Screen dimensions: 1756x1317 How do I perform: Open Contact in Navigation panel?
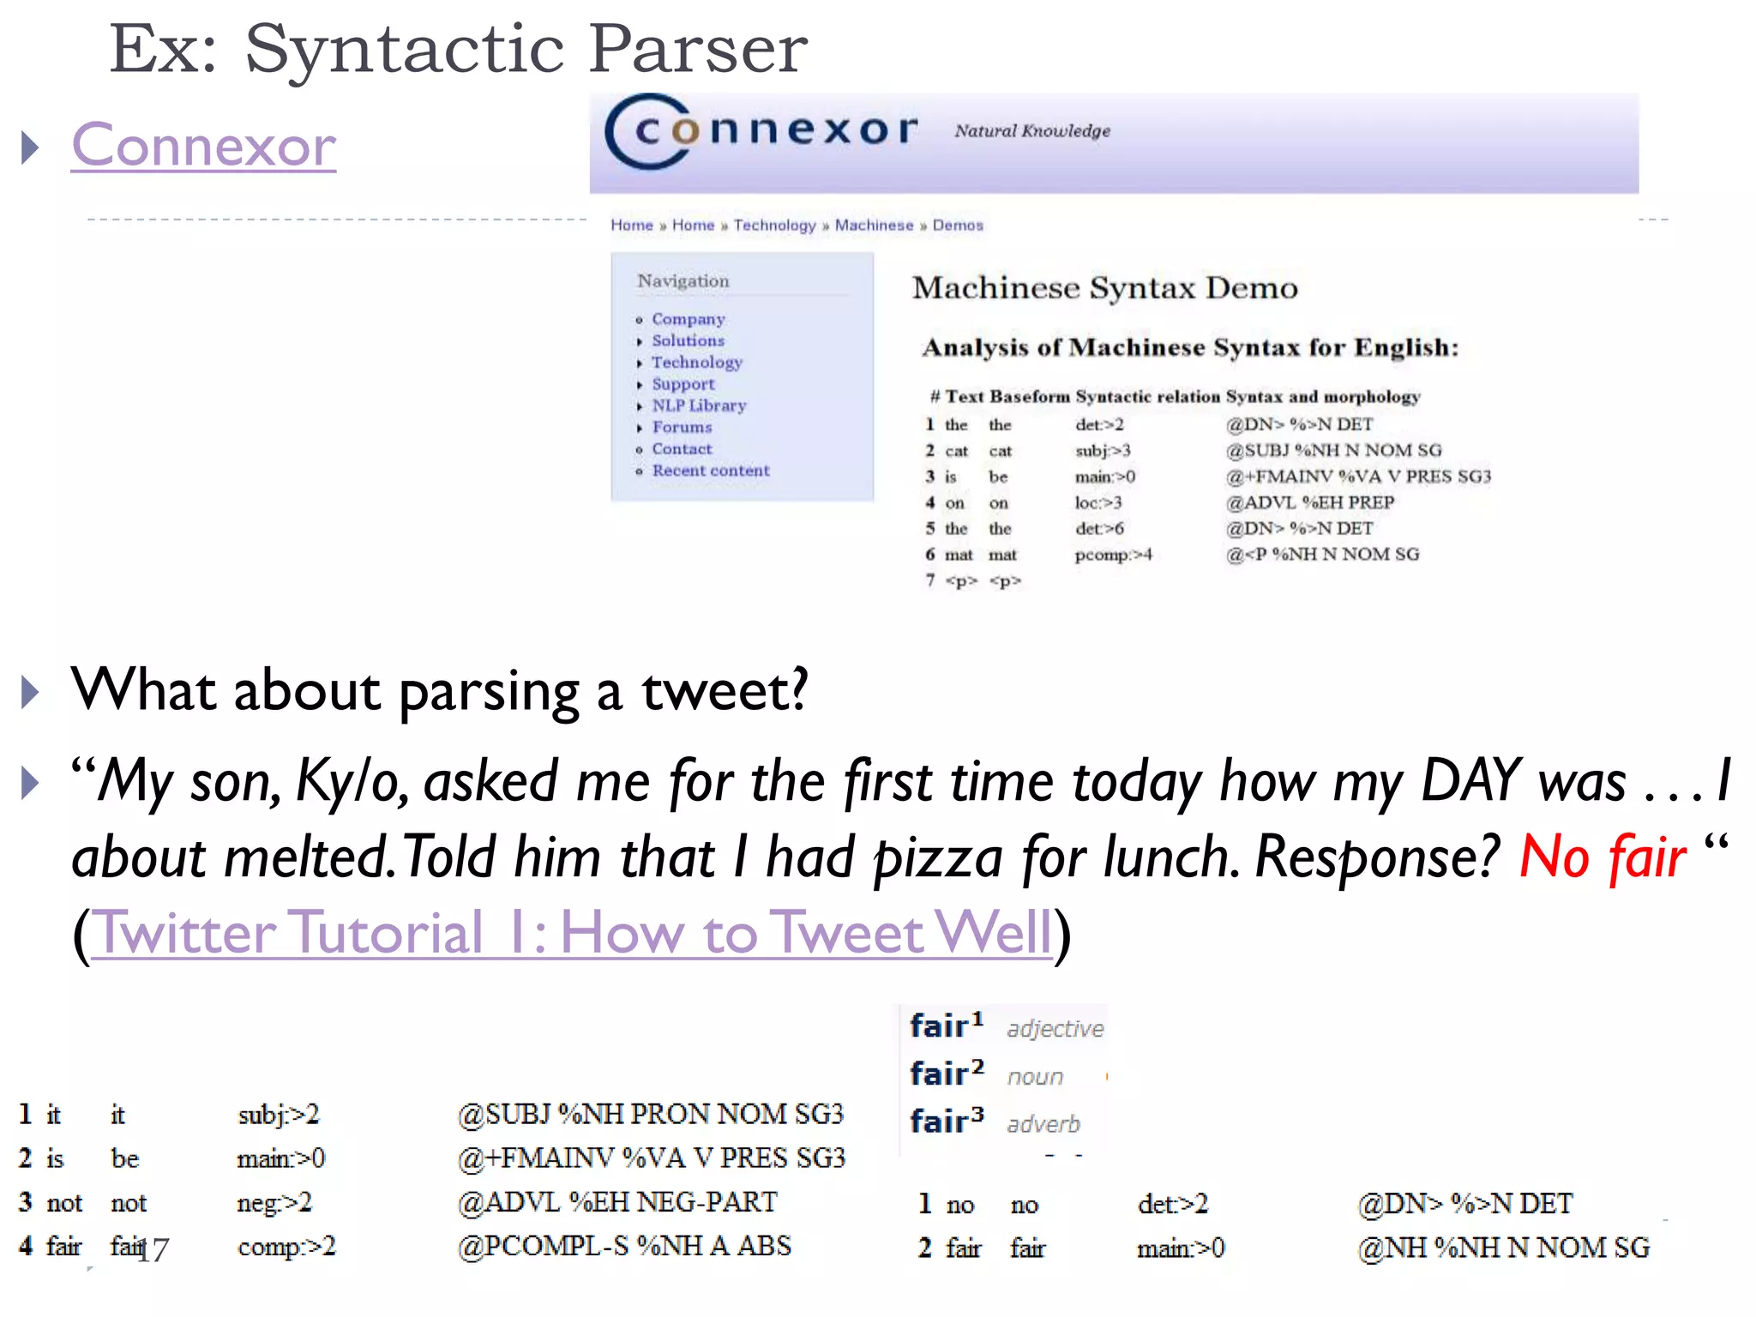(682, 448)
